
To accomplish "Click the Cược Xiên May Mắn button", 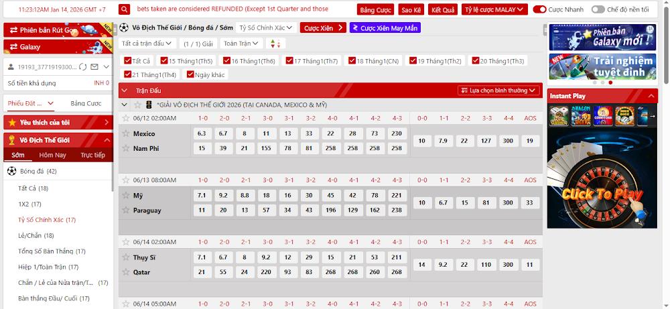I will tap(385, 27).
